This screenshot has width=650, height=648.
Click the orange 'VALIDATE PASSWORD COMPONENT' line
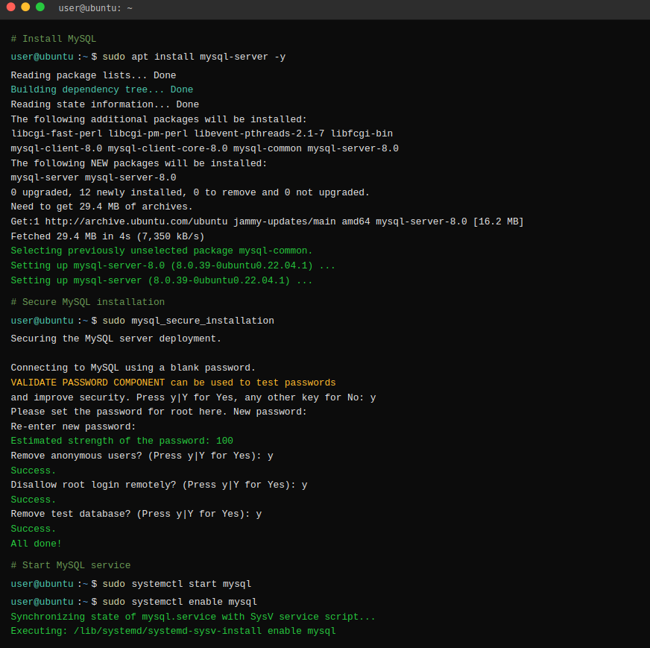tap(173, 383)
